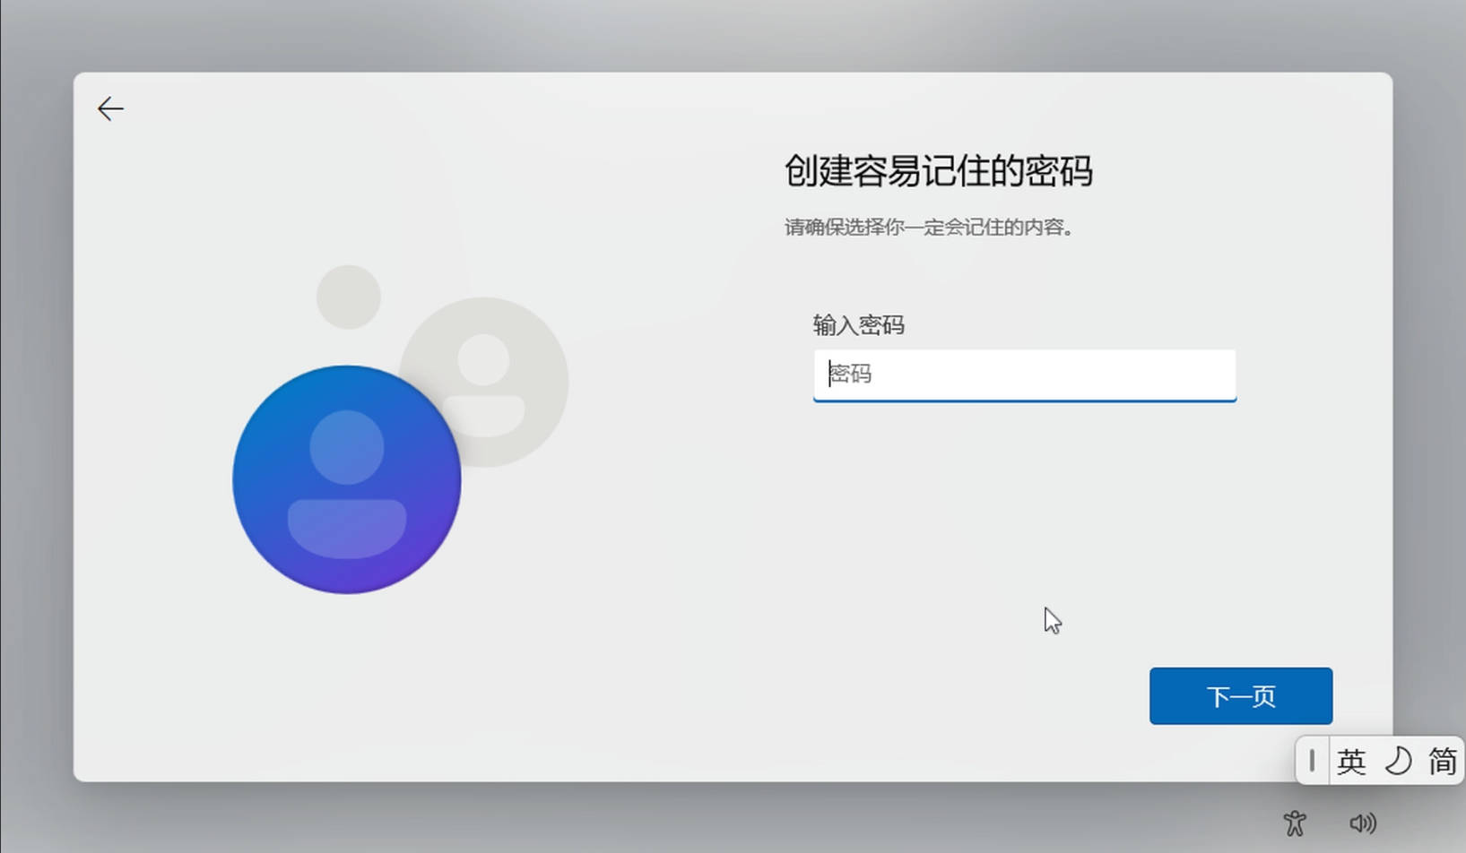Image resolution: width=1466 pixels, height=853 pixels.
Task: Click the blue underline of password box
Action: [1024, 401]
